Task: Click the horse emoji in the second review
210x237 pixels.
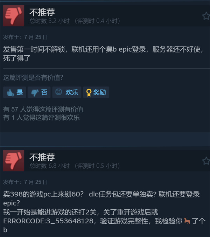Action: (187, 221)
